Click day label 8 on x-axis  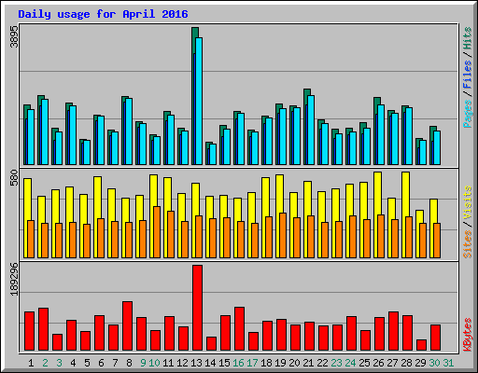pyautogui.click(x=129, y=363)
